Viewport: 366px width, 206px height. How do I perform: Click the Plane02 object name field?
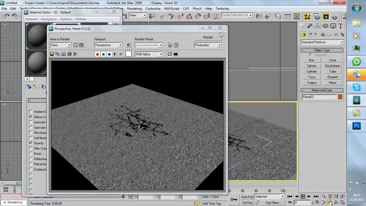319,97
